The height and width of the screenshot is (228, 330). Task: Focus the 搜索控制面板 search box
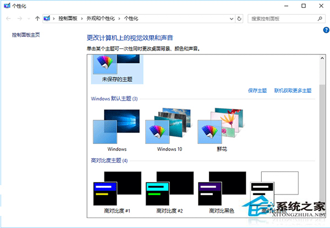click(x=286, y=19)
